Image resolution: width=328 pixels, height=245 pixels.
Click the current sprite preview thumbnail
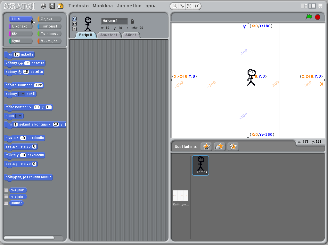[x=88, y=24]
